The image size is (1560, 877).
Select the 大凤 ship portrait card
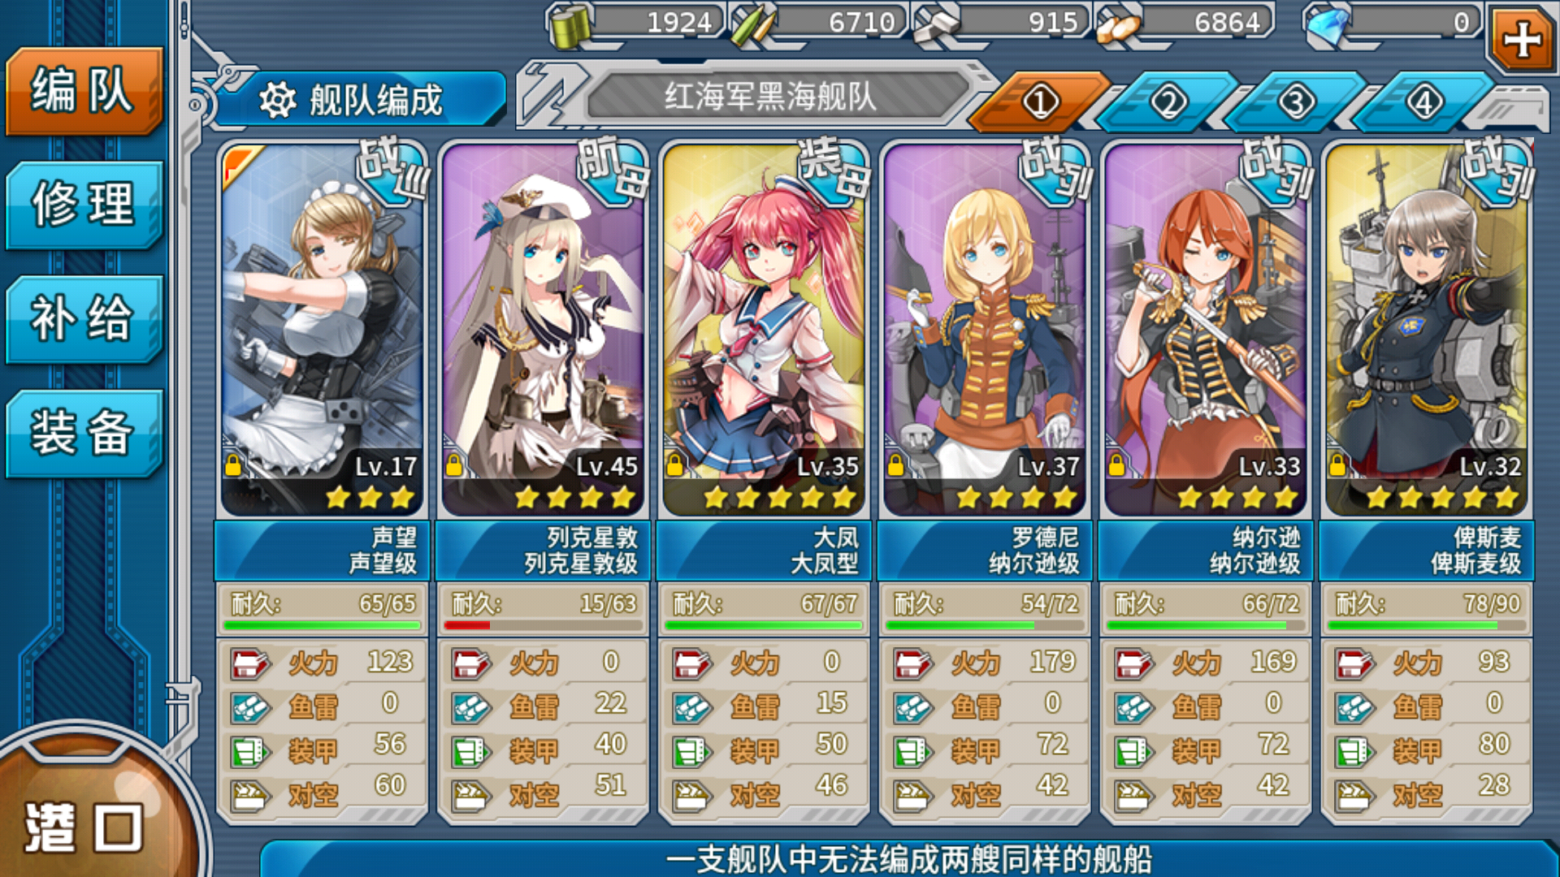(765, 329)
